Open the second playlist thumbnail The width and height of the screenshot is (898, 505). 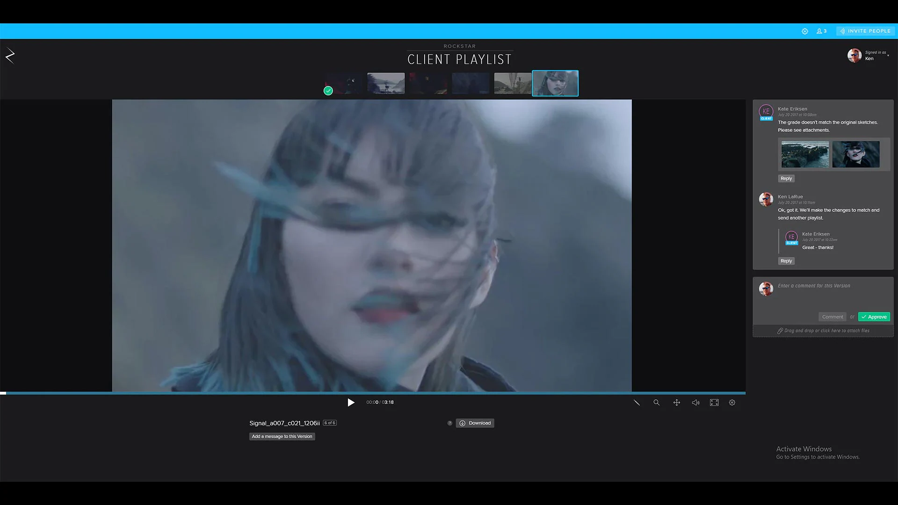click(x=386, y=83)
